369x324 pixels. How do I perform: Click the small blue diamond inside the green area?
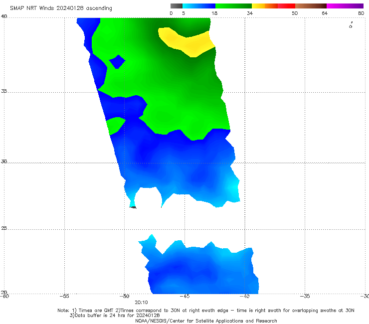point(117,61)
